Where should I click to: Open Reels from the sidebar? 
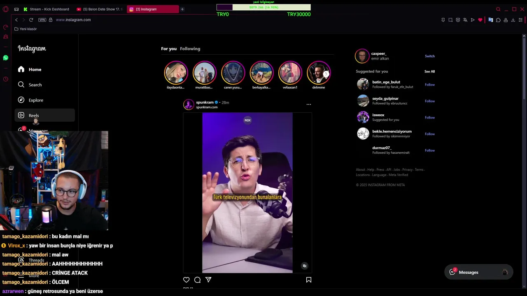coord(44,116)
